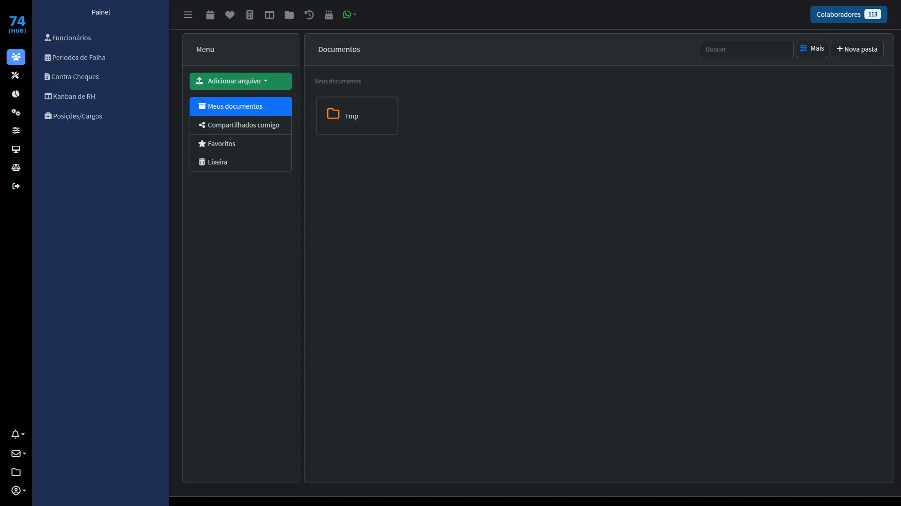The image size is (901, 506).
Task: Click the birthday cake icon in toolbar
Action: click(328, 15)
